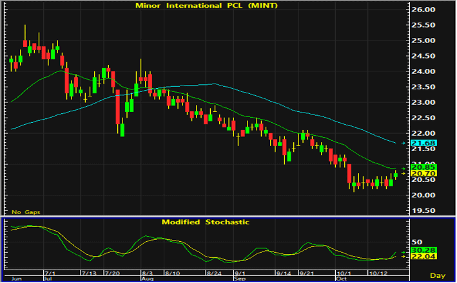
Task: Click the Jul month label
Action: [x=47, y=278]
